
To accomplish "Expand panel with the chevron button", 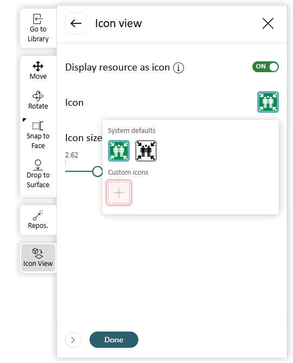I will coord(73,340).
